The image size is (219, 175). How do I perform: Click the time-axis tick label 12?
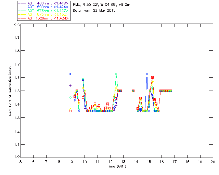(x=110, y=162)
